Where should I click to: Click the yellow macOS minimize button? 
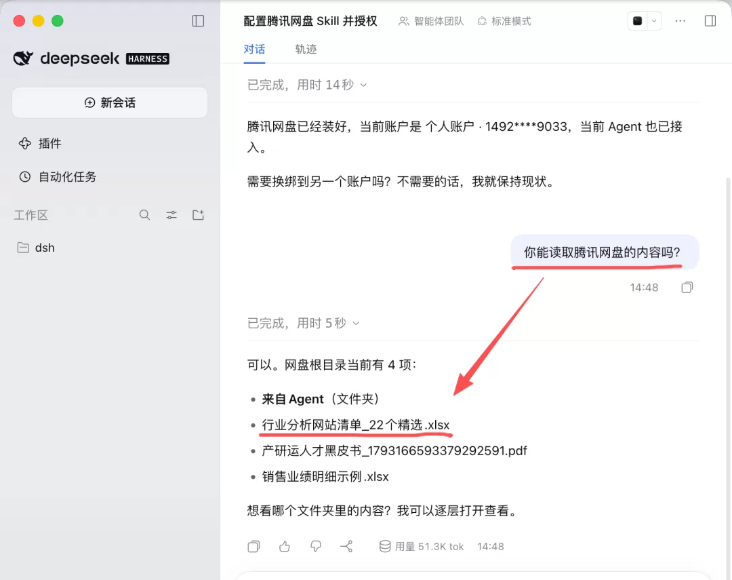click(x=38, y=21)
